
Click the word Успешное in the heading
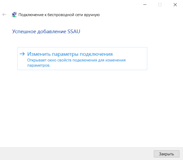click(24, 31)
